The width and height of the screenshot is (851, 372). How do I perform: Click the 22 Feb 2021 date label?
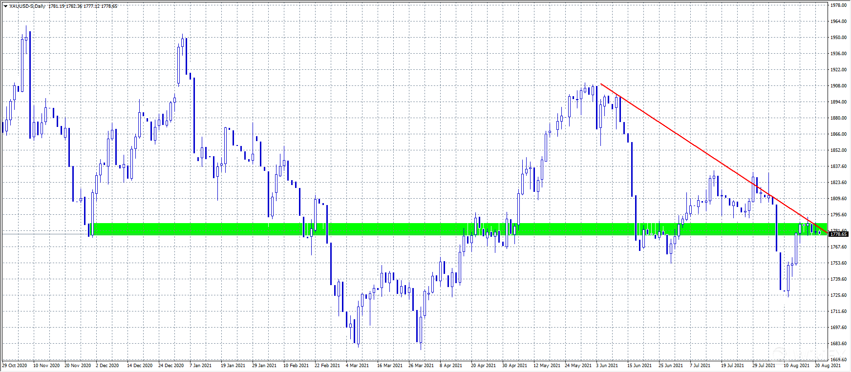(x=327, y=365)
